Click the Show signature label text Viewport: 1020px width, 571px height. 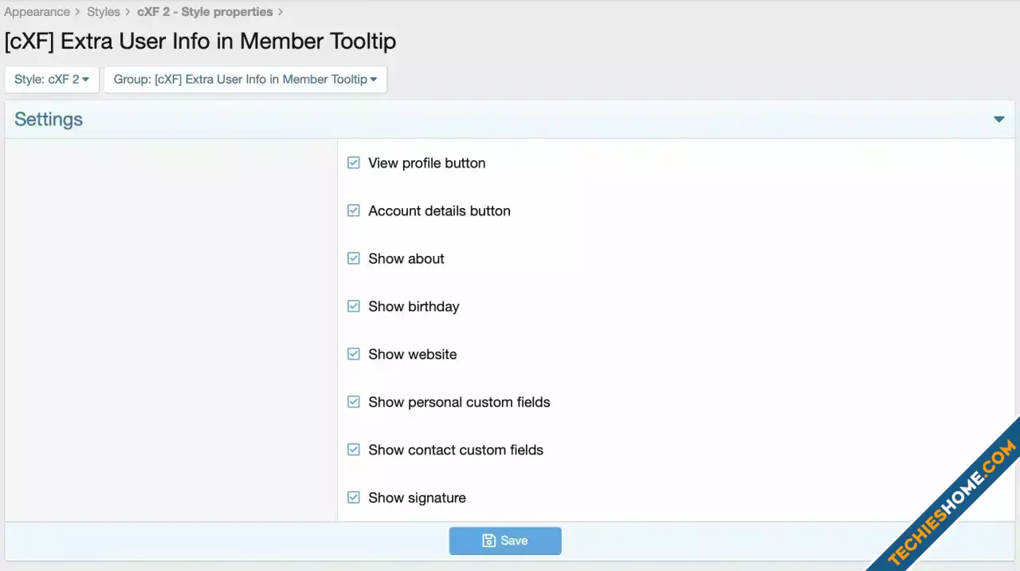point(417,498)
